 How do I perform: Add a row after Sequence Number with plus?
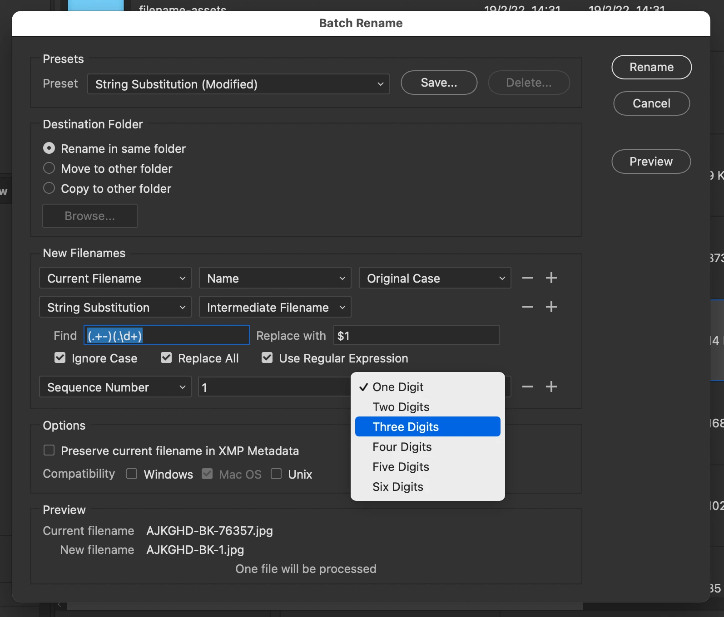(x=551, y=387)
